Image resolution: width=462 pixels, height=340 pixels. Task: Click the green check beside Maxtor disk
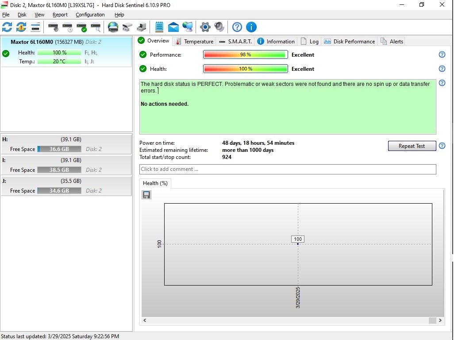coord(6,54)
